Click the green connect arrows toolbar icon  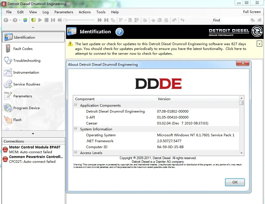coord(25,20)
